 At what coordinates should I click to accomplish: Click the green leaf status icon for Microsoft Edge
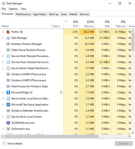61,92
